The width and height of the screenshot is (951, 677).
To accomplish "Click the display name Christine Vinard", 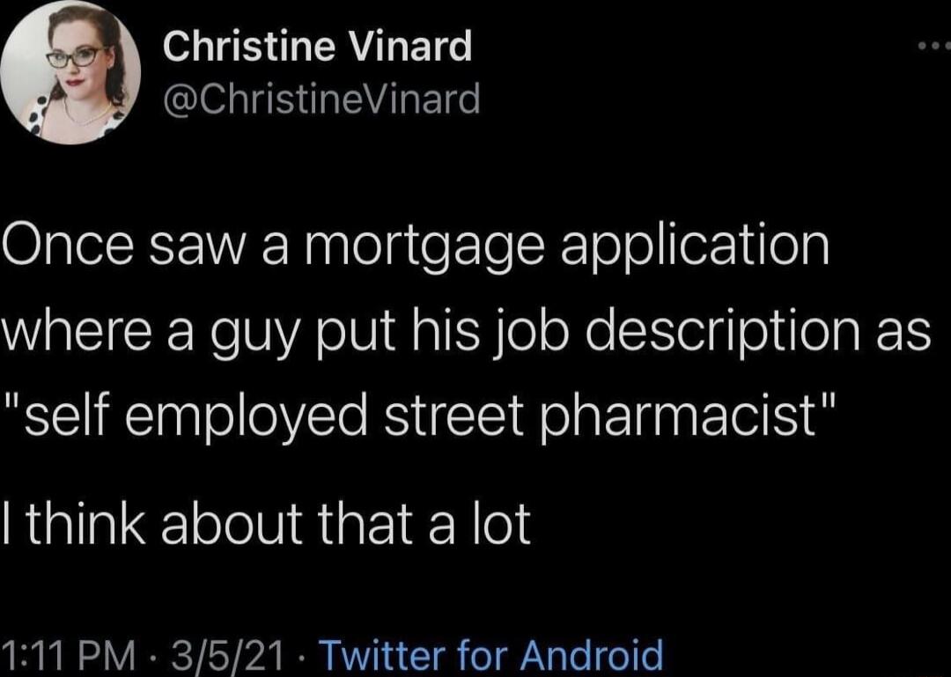I will click(317, 47).
